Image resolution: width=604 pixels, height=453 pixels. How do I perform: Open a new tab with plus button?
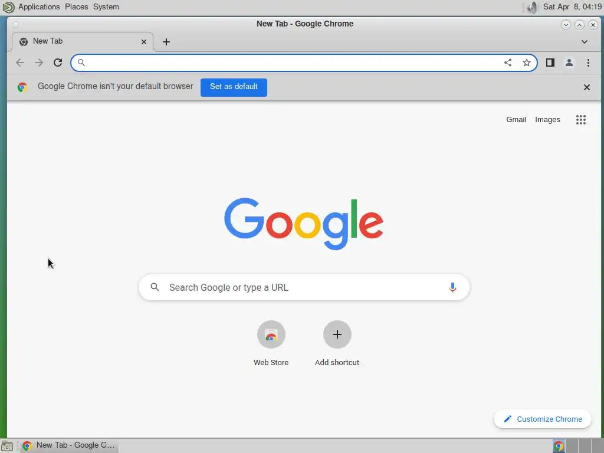point(166,42)
